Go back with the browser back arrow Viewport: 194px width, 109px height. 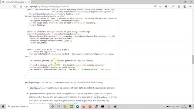click(3, 6)
